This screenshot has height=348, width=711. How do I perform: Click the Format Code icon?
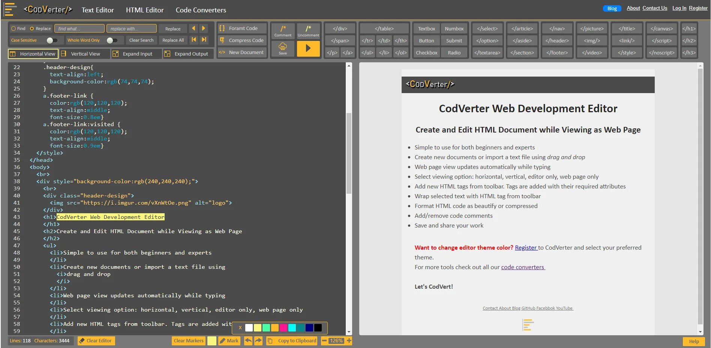pyautogui.click(x=242, y=28)
